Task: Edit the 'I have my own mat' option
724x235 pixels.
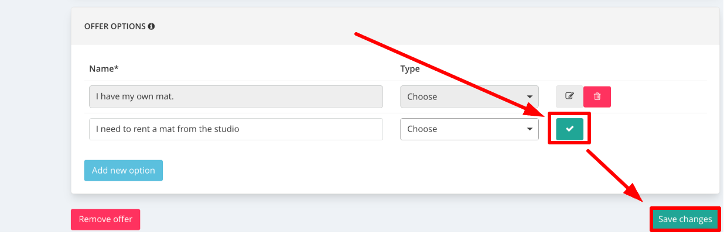Action: [x=569, y=96]
